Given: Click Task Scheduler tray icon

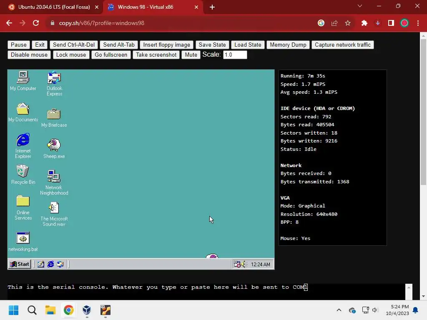Looking at the screenshot, I should 237,264.
